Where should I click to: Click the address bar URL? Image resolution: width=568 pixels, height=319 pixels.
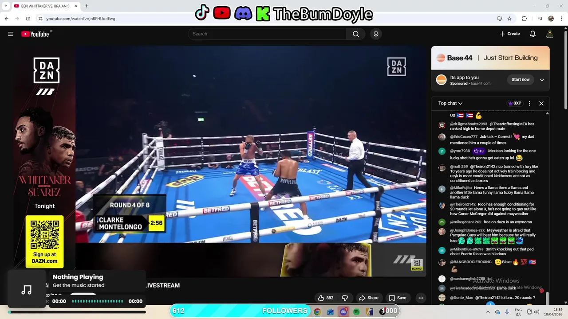click(x=81, y=19)
